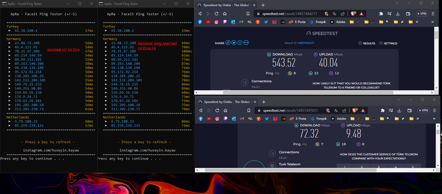Go back in lower browser window

(201, 110)
